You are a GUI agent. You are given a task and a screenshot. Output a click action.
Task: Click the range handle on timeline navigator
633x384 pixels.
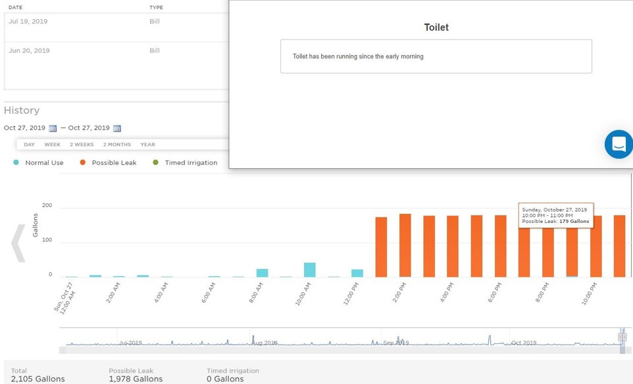622,337
